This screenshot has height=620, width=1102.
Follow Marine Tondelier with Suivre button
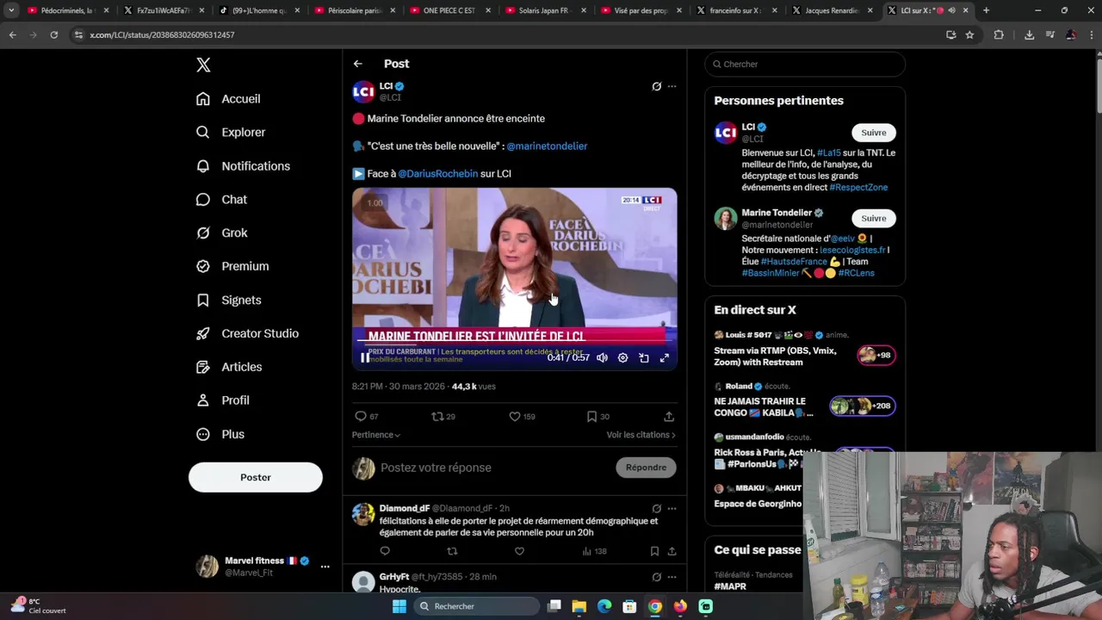[x=874, y=219]
